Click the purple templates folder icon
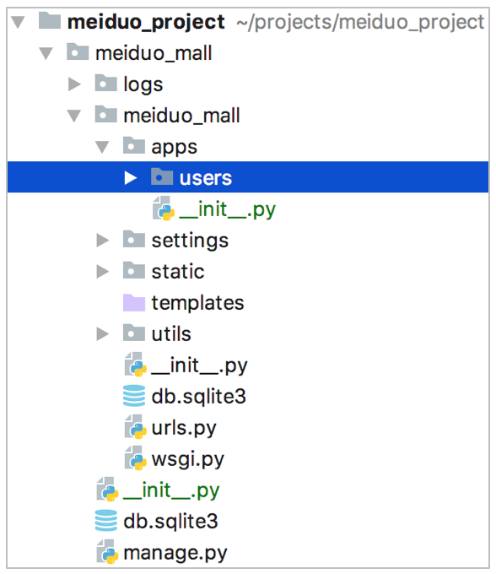Image resolution: width=496 pixels, height=574 pixels. [x=134, y=302]
